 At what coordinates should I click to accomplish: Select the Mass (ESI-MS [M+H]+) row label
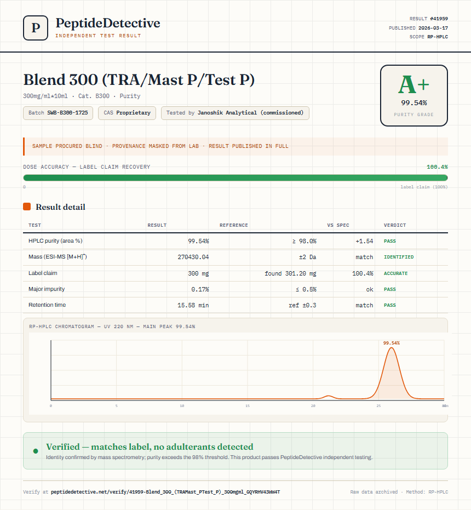pos(58,256)
